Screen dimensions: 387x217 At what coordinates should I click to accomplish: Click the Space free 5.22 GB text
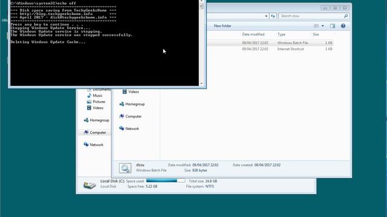143,186
